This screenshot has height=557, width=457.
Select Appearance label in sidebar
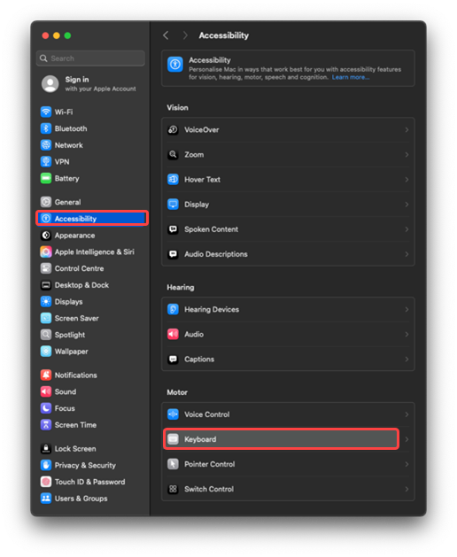pyautogui.click(x=74, y=236)
